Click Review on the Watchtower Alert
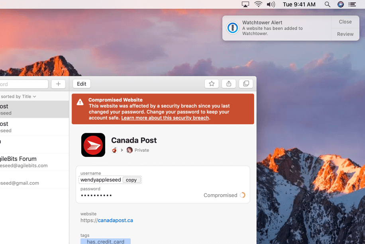Screen dimensions: 365x244 point(345,34)
